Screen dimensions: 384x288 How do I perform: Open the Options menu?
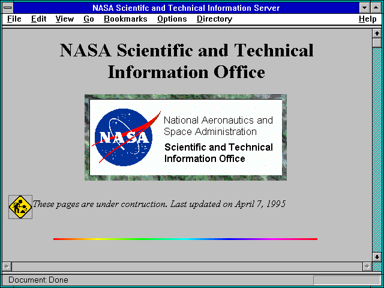(172, 19)
